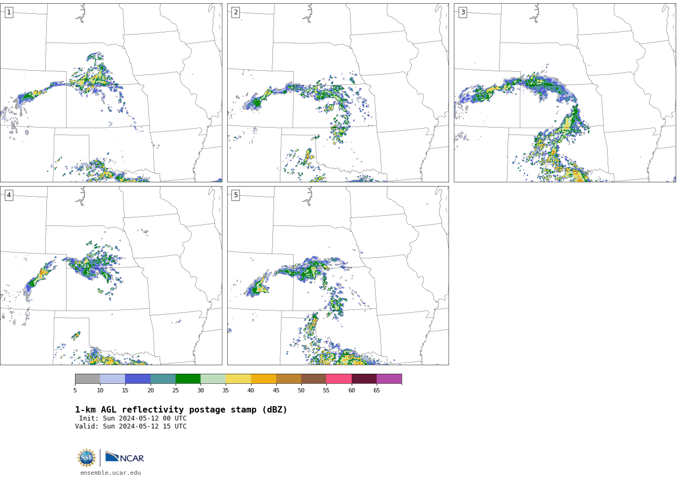Click the NCAR logo

click(124, 457)
